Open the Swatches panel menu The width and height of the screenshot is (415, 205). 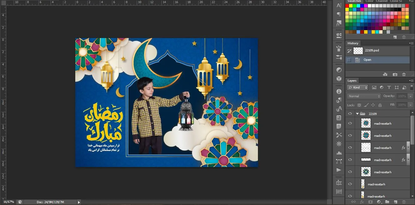pyautogui.click(x=412, y=1)
